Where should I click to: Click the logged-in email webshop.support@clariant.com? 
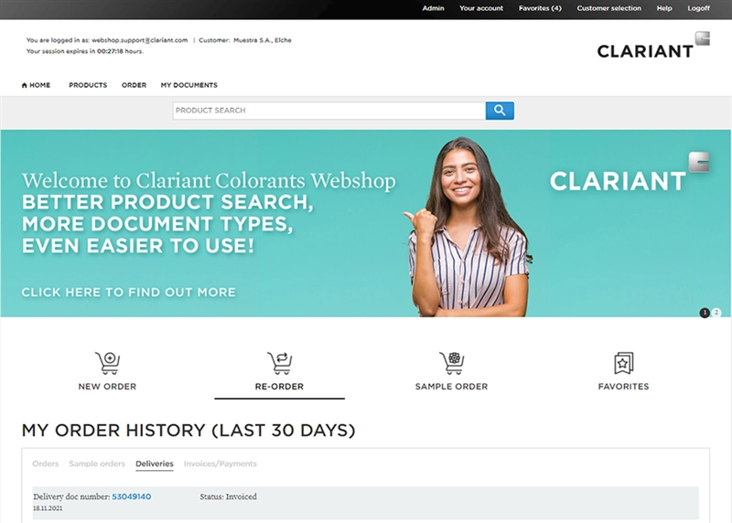[x=140, y=40]
